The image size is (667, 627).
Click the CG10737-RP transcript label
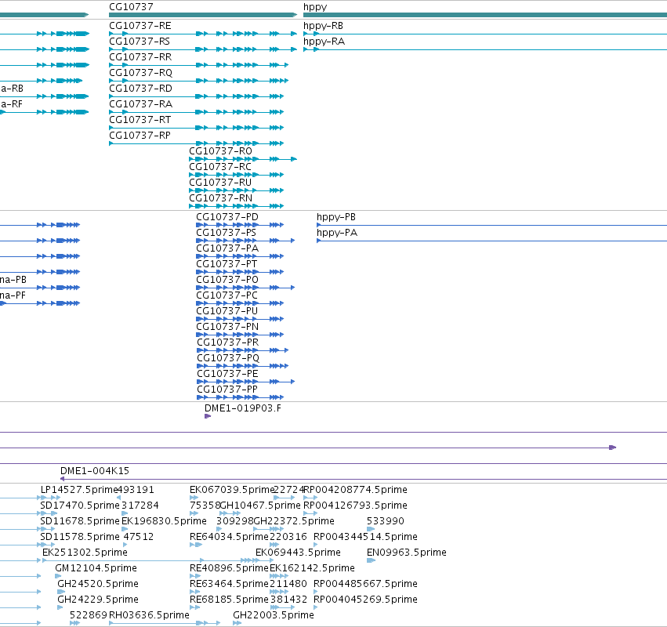[x=140, y=136]
